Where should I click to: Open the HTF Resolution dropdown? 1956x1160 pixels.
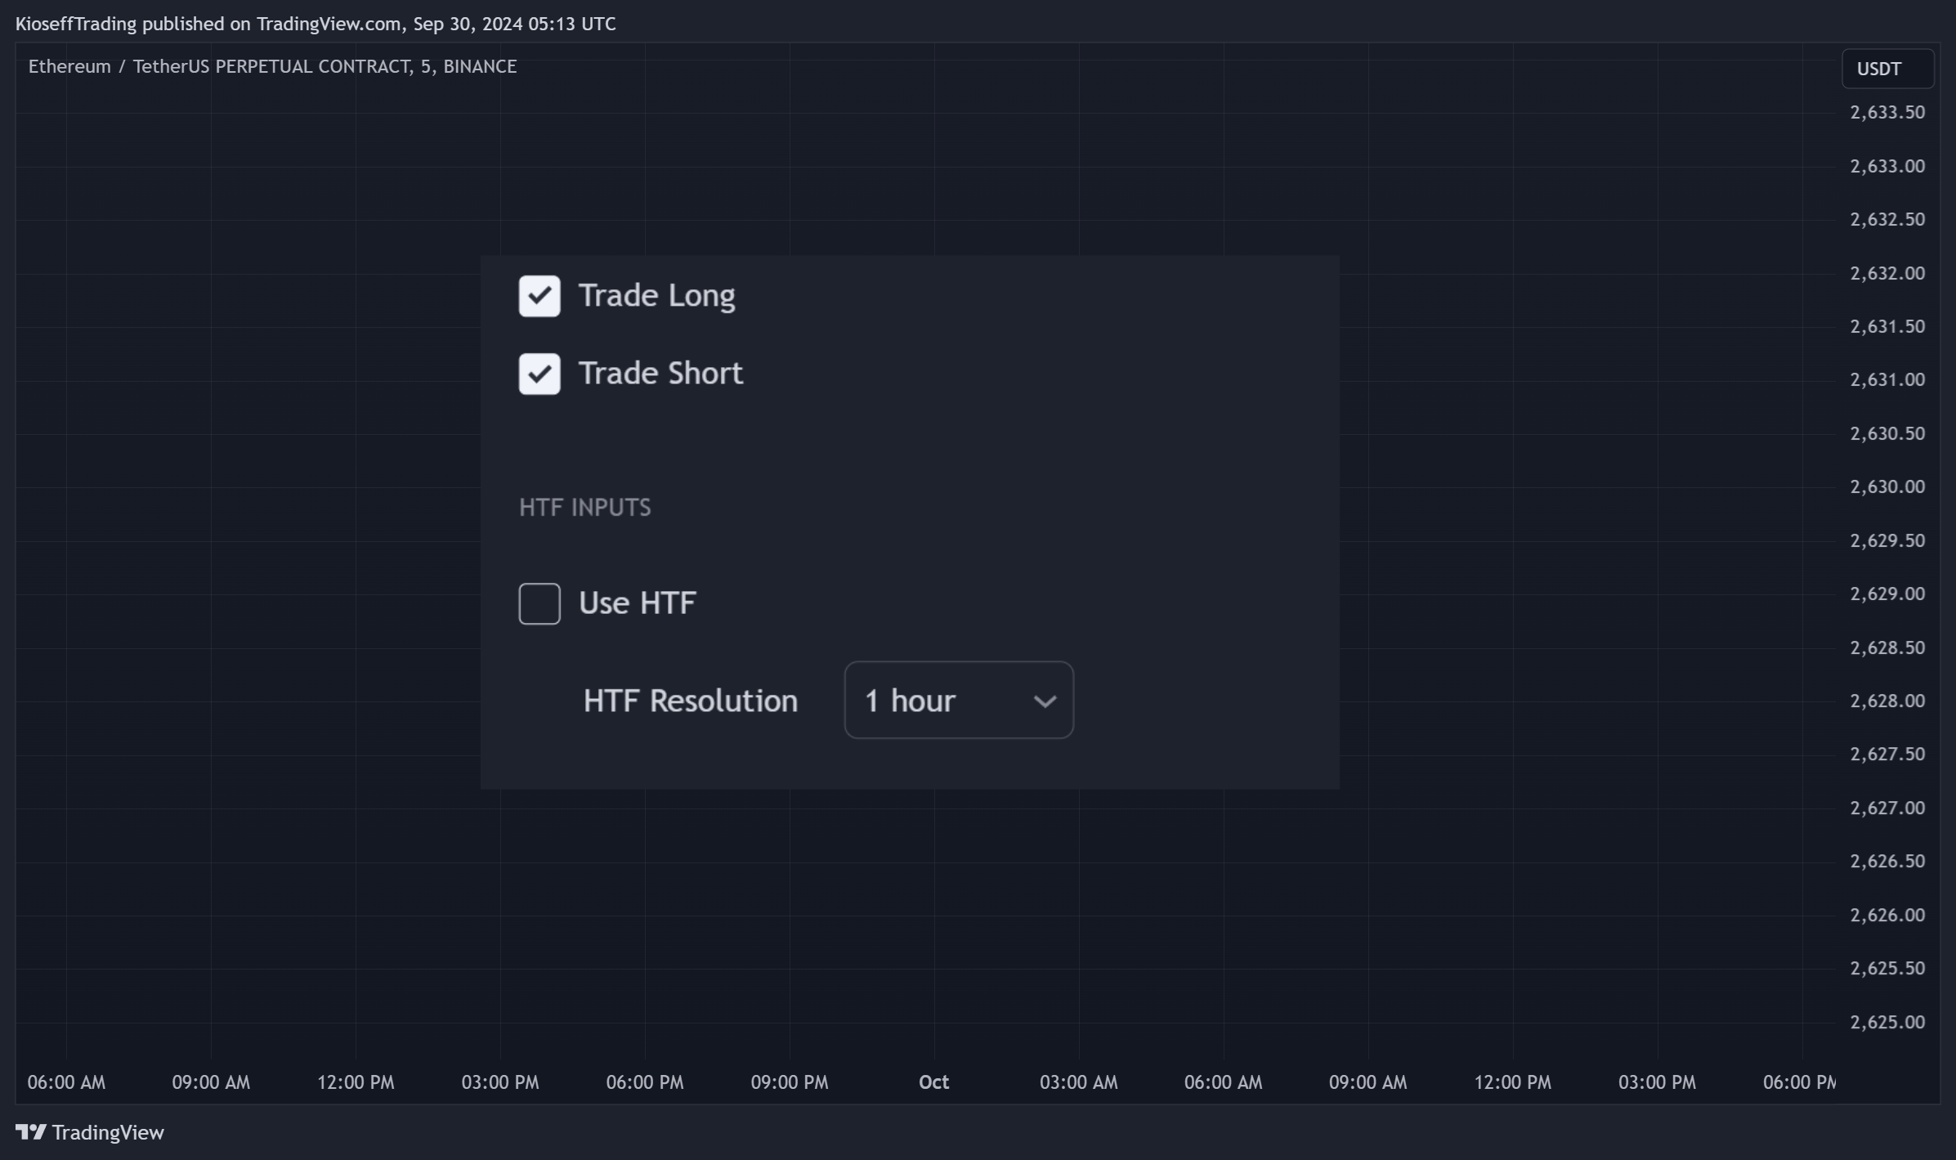coord(959,700)
